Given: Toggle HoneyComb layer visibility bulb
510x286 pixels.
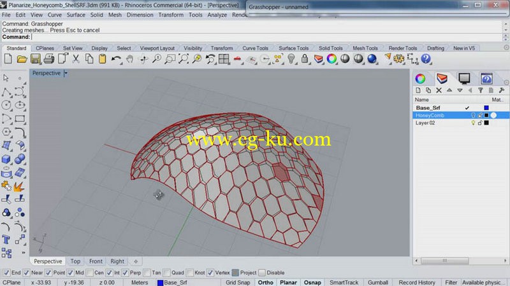Looking at the screenshot, I should click(473, 116).
